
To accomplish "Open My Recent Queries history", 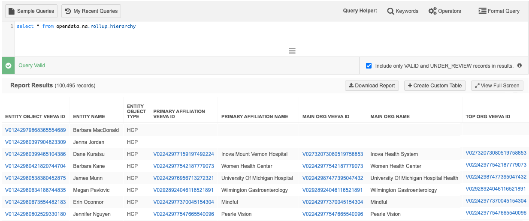I will coord(91,11).
